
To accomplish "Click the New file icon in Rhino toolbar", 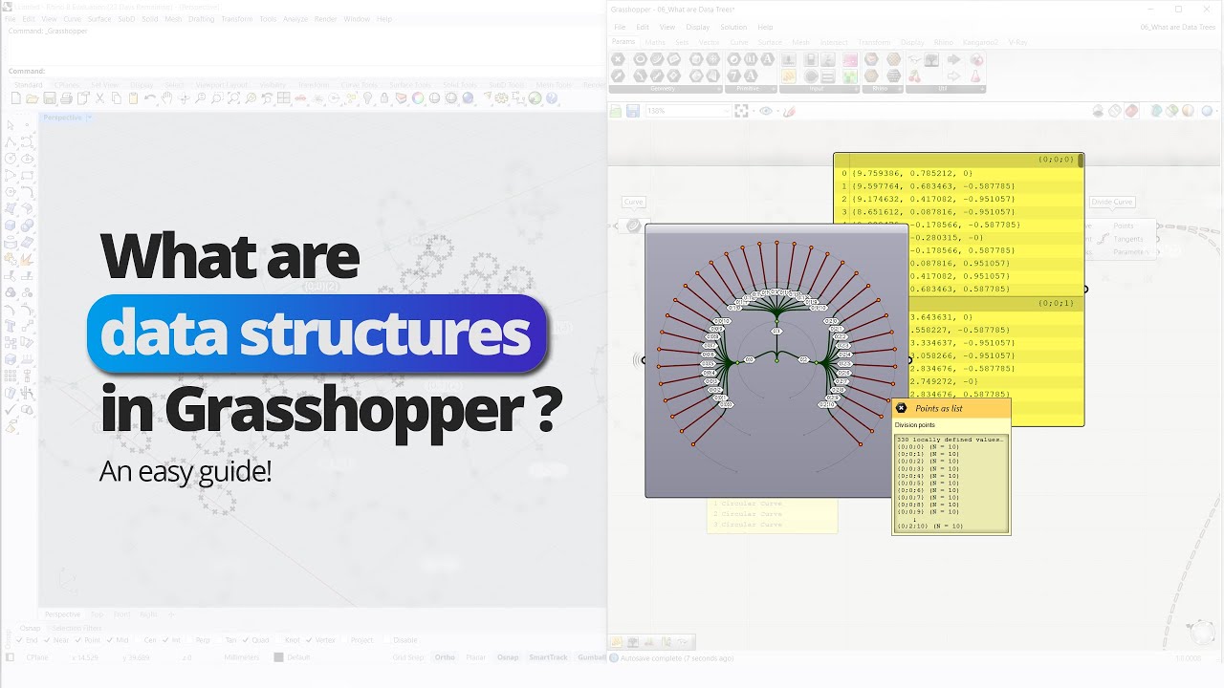I will (15, 97).
